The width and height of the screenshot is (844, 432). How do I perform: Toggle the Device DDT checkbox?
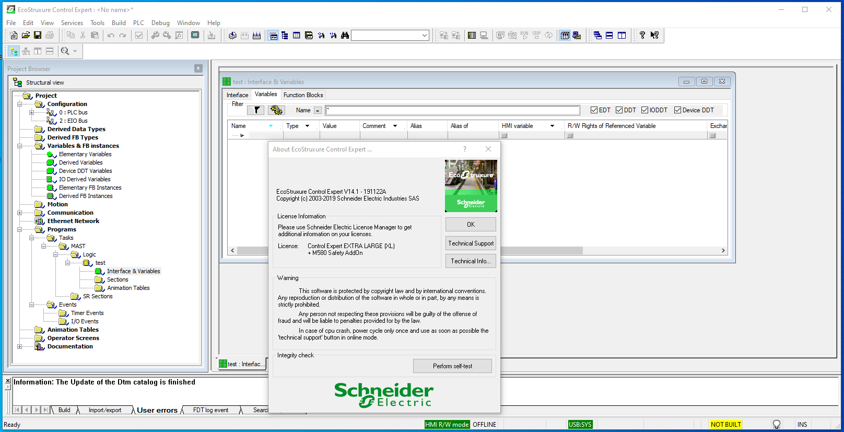pyautogui.click(x=677, y=110)
